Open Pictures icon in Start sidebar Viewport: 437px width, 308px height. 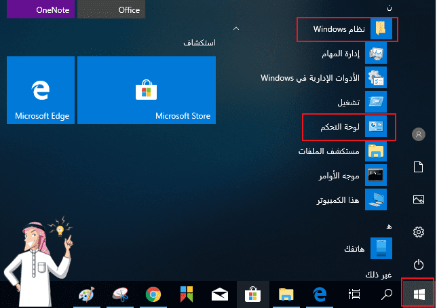click(x=418, y=199)
